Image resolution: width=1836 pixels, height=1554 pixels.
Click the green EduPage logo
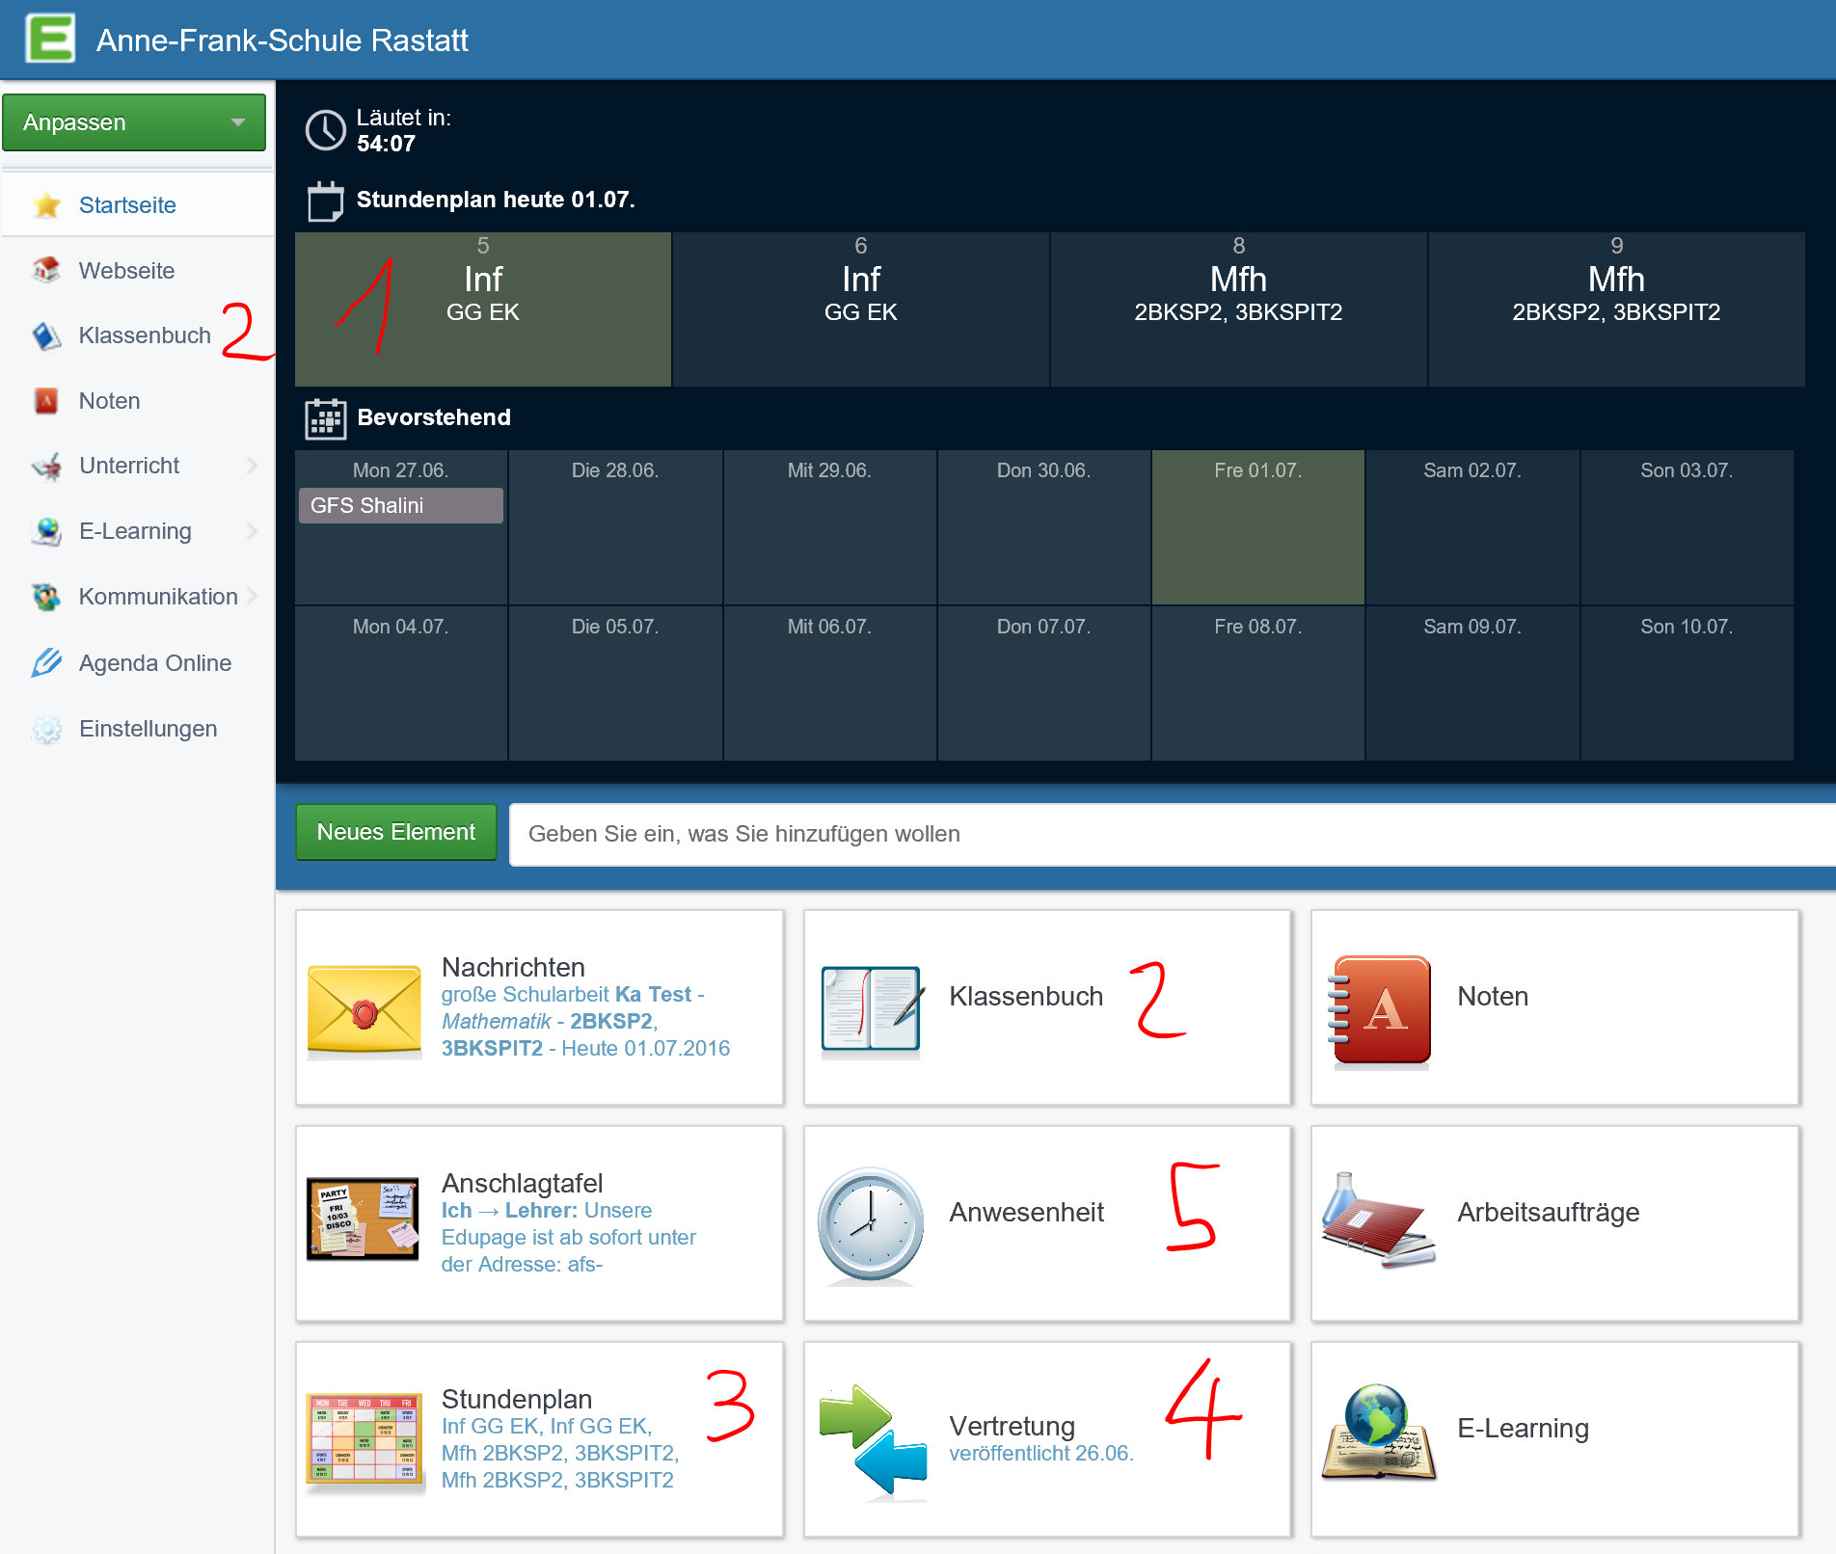[x=50, y=39]
